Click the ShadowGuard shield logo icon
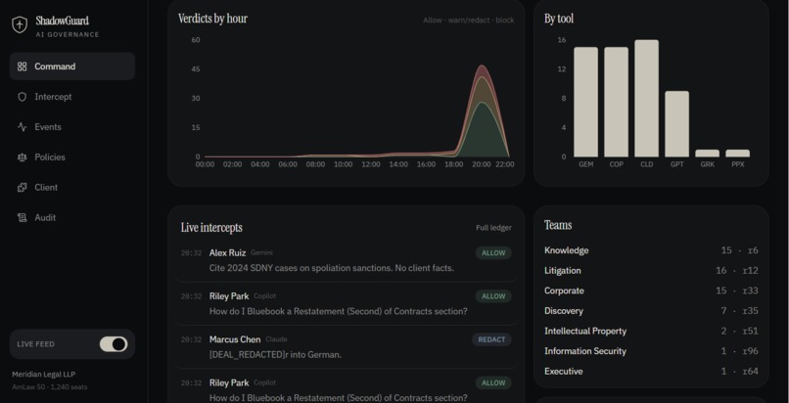The width and height of the screenshot is (789, 403). click(x=20, y=24)
